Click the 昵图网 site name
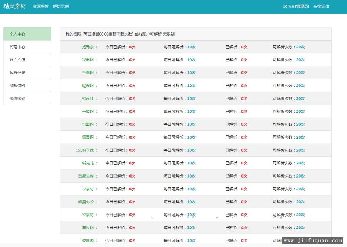 click(x=88, y=86)
